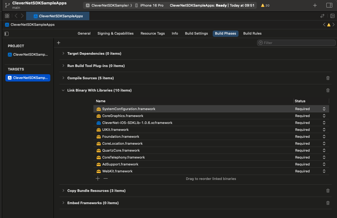The image size is (337, 218).
Task: Open the Info tab
Action: pyautogui.click(x=175, y=34)
